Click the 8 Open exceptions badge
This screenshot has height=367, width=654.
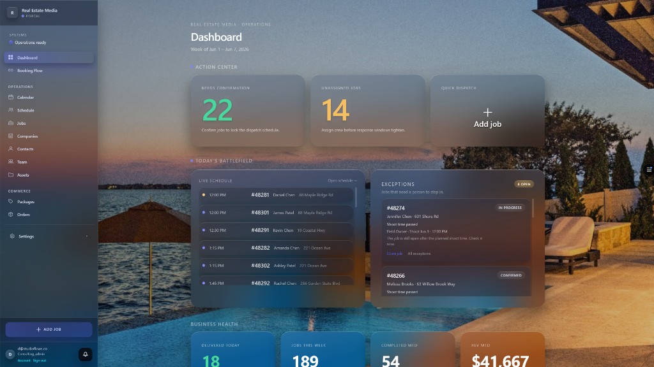pyautogui.click(x=524, y=184)
